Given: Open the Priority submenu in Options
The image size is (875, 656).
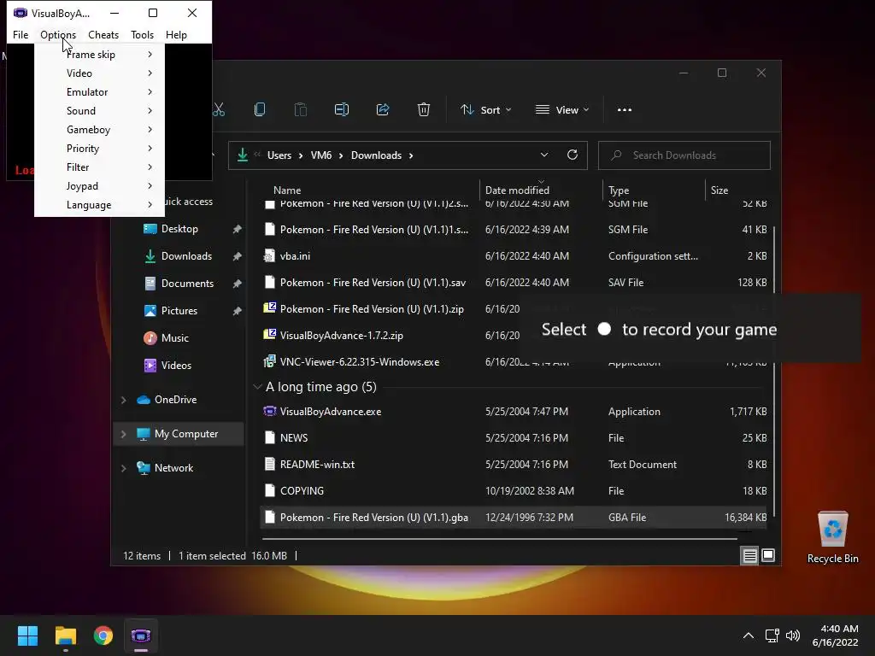Looking at the screenshot, I should pyautogui.click(x=99, y=149).
